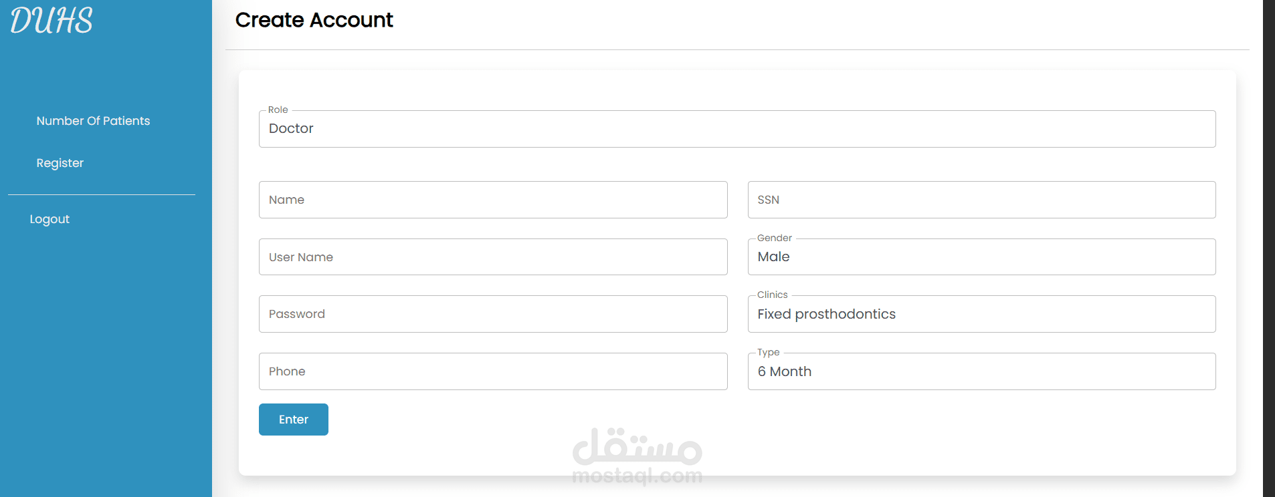Expand the Type dropdown showing 6 Month
1275x497 pixels.
pos(981,371)
